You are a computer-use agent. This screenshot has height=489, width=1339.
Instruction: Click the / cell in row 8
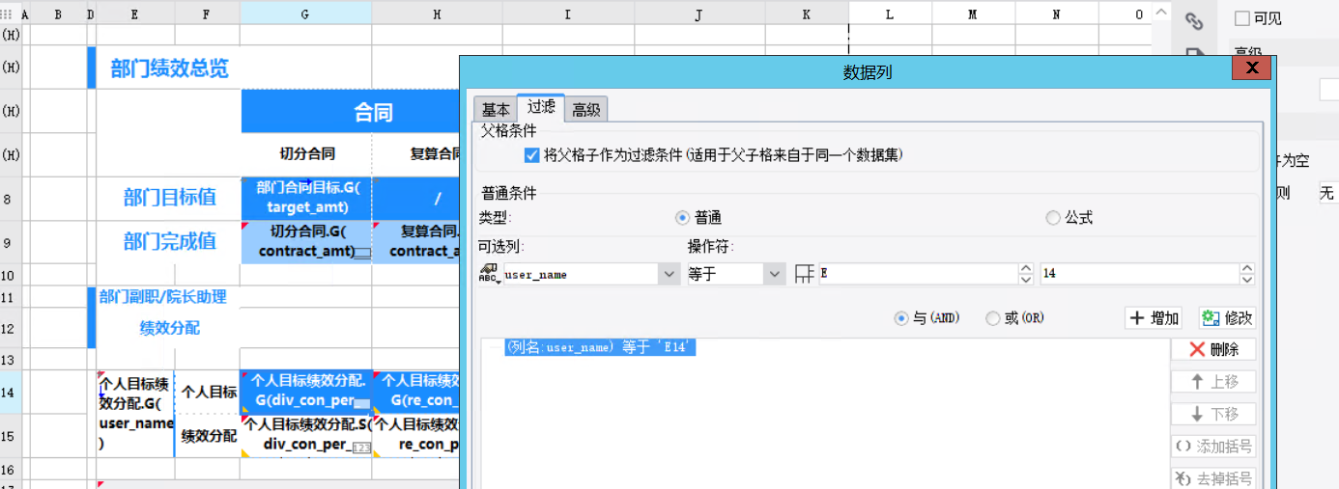click(438, 198)
